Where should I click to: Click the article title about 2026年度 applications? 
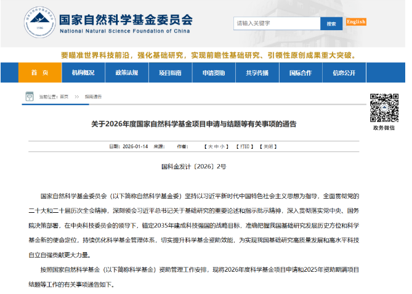click(x=194, y=124)
